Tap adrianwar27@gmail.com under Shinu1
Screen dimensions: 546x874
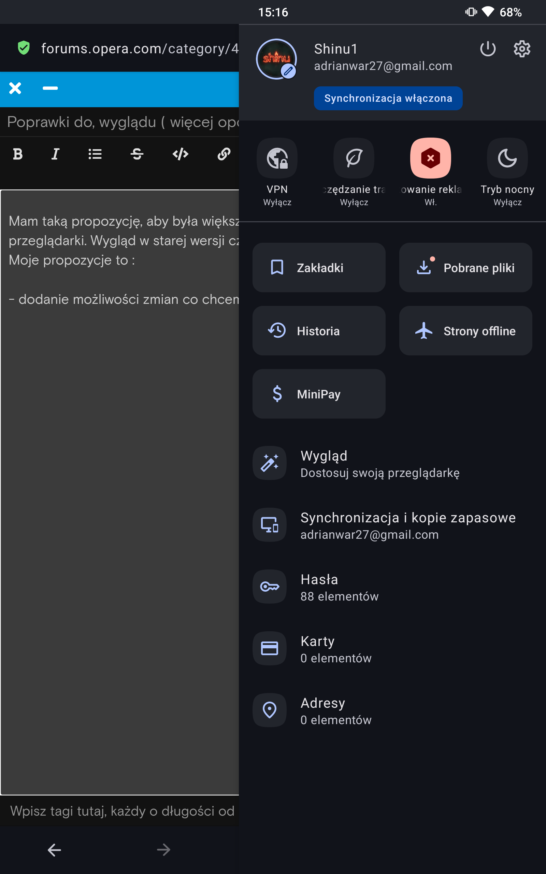(x=383, y=66)
